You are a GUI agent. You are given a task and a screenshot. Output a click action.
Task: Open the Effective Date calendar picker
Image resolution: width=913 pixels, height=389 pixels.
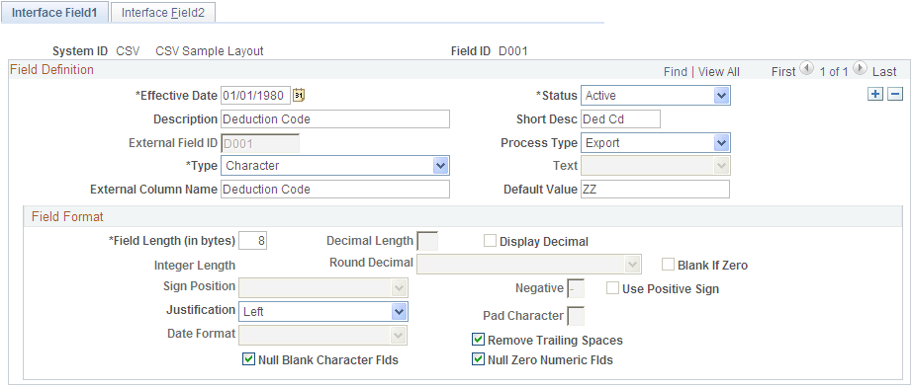299,95
